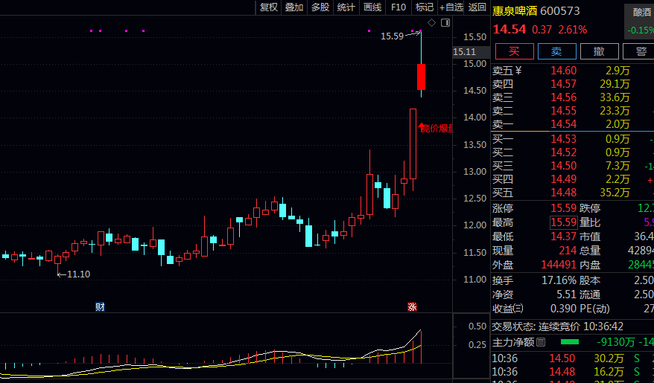Viewport: 654px width, 383px height.
Task: Open F10 company information
Action: coord(399,7)
